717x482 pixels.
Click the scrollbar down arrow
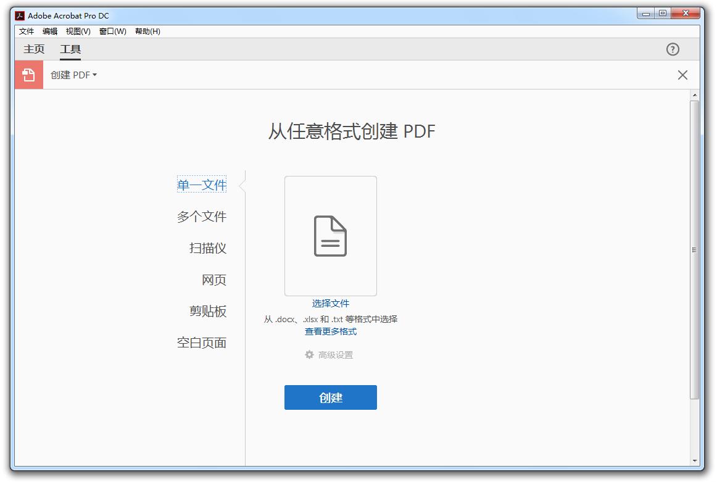(695, 461)
